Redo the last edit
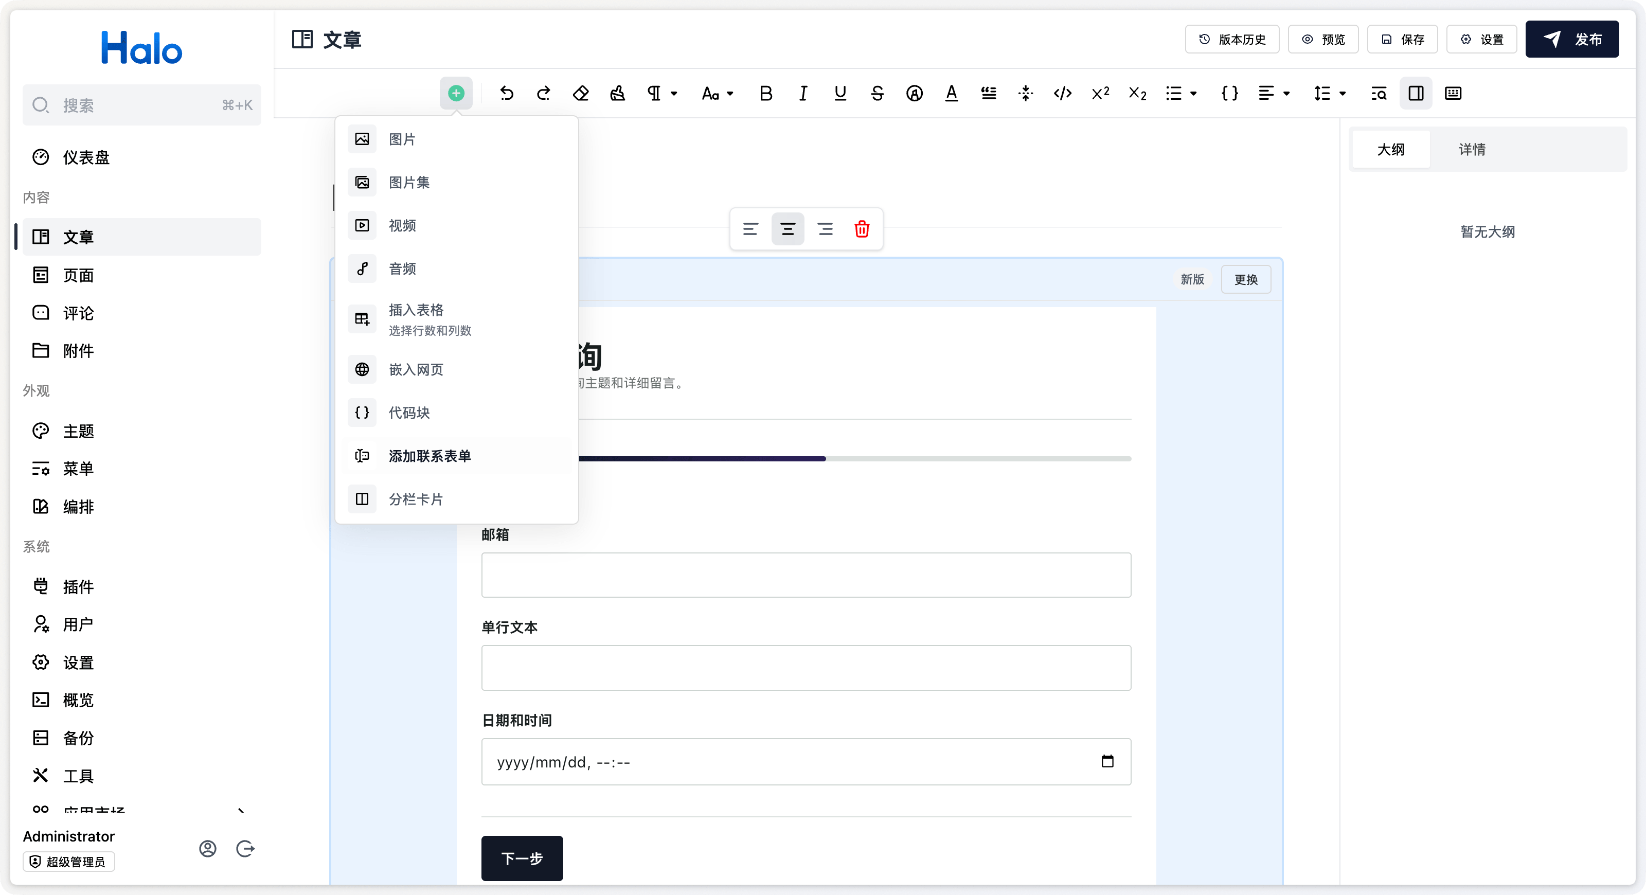Screen dimensions: 1646x895 [x=543, y=93]
